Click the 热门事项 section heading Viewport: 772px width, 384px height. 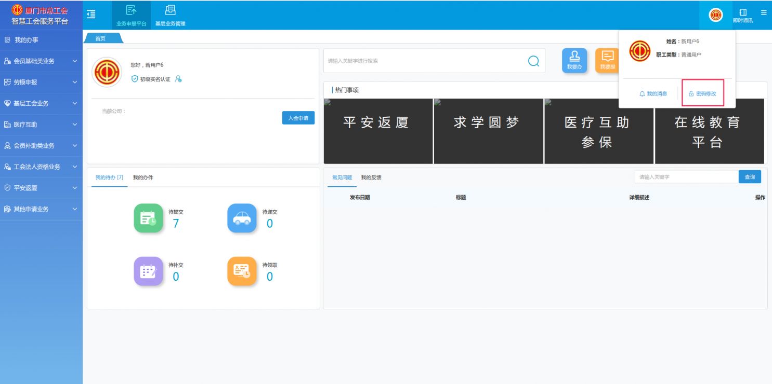(347, 90)
